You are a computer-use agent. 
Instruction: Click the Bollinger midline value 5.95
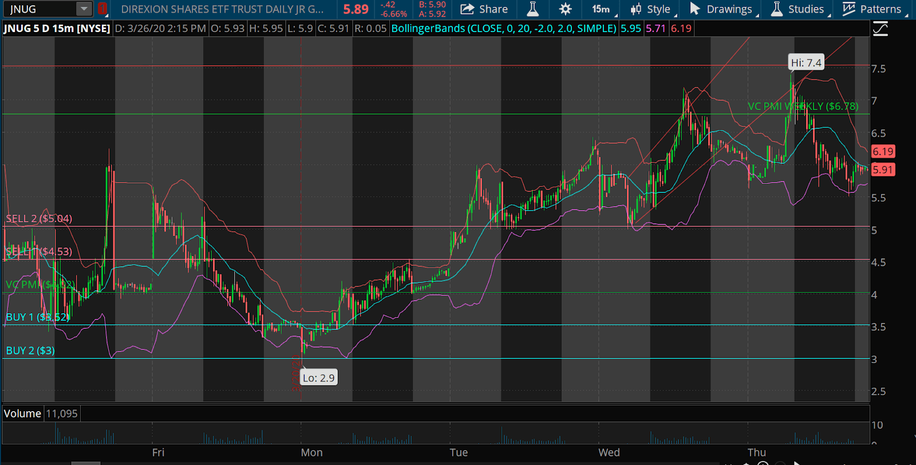(x=631, y=29)
